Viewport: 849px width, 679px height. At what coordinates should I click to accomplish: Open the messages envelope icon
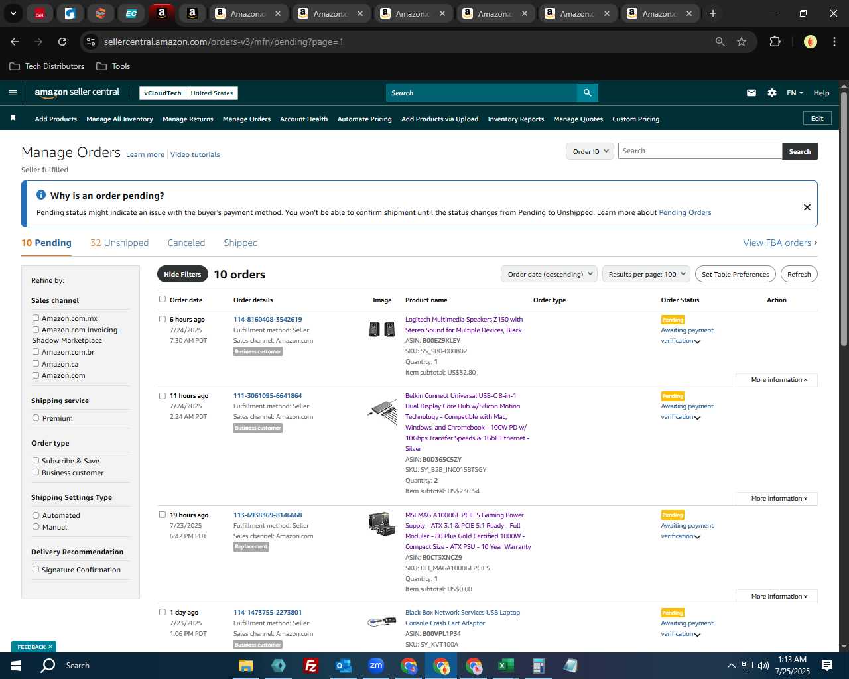tap(751, 93)
